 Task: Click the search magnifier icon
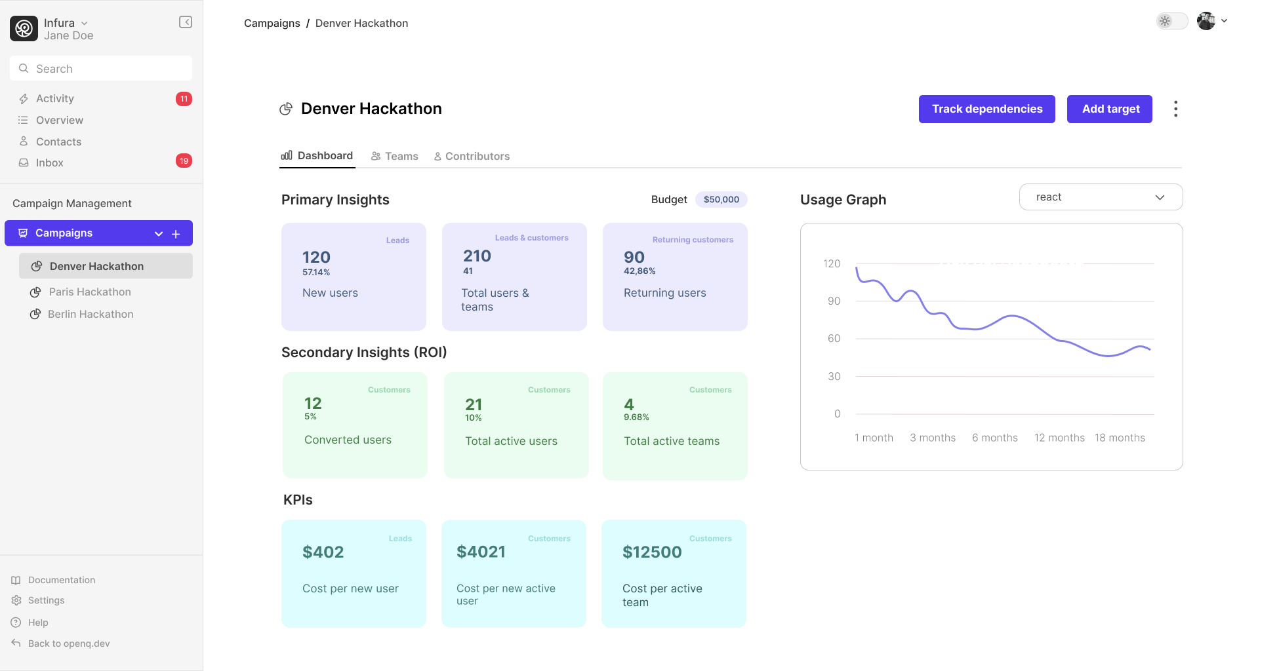[x=24, y=68]
